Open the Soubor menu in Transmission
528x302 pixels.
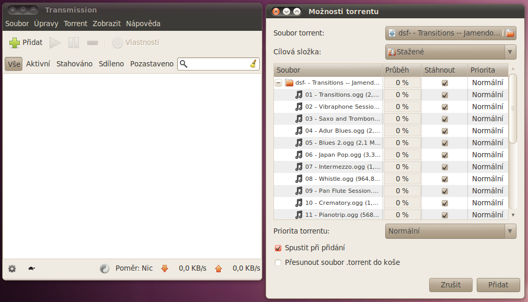[17, 24]
